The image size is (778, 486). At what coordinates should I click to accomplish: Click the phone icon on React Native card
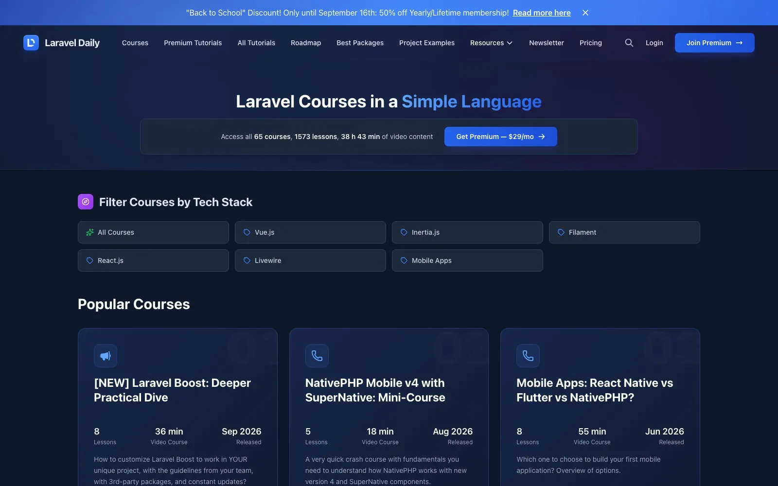coord(528,356)
